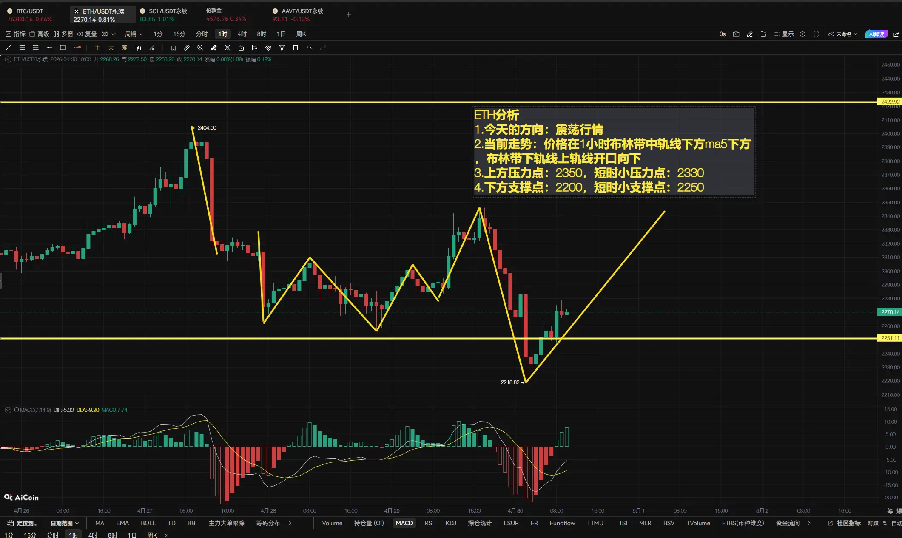902x538 pixels.
Task: Toggle the 对数 log scale option
Action: tap(873, 523)
